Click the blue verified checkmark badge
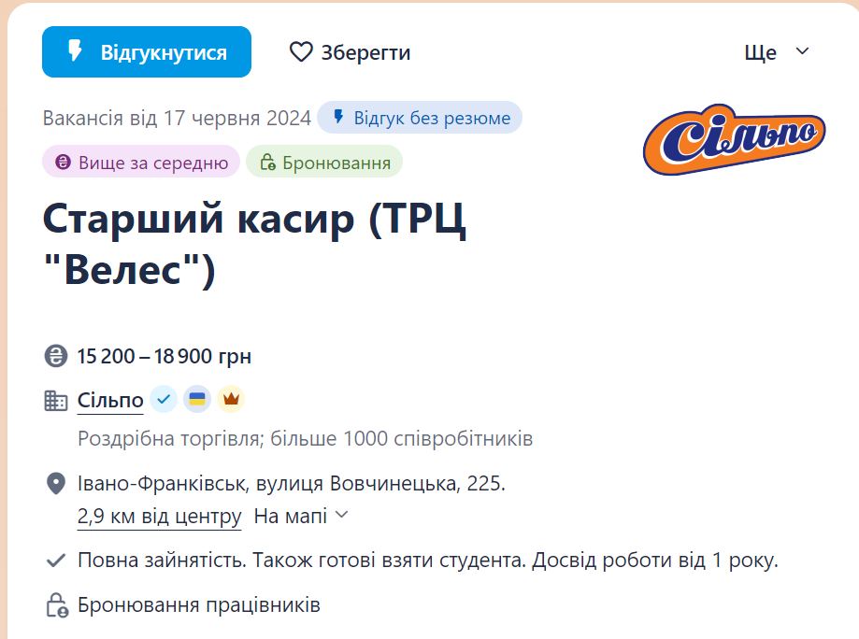 point(164,399)
